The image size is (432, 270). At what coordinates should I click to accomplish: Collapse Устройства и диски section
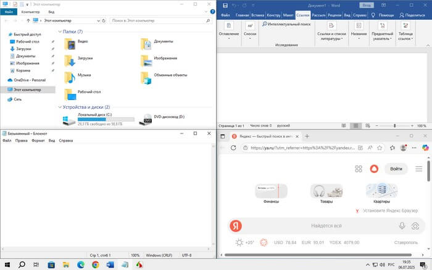(x=60, y=107)
